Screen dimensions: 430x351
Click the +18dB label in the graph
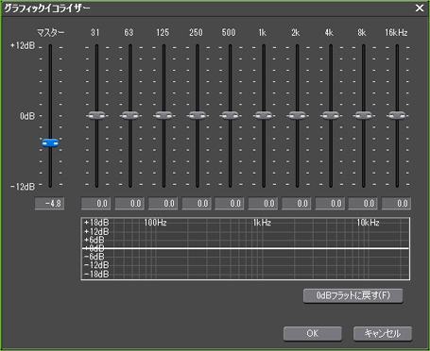point(96,223)
